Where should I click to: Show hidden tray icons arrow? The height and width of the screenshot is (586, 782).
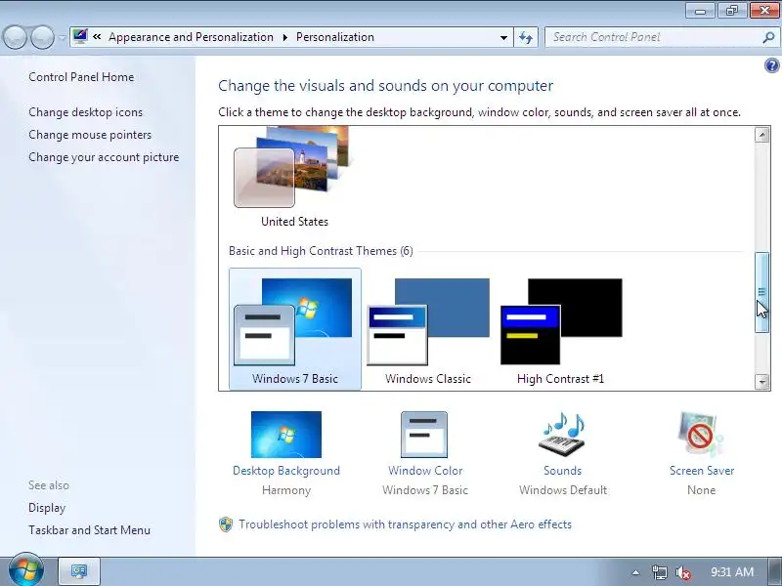tap(635, 572)
